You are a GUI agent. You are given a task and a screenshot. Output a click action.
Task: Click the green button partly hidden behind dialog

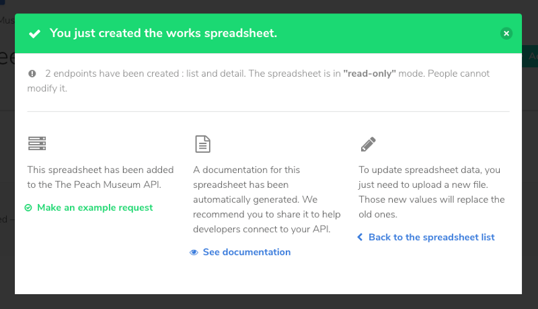tap(530, 56)
